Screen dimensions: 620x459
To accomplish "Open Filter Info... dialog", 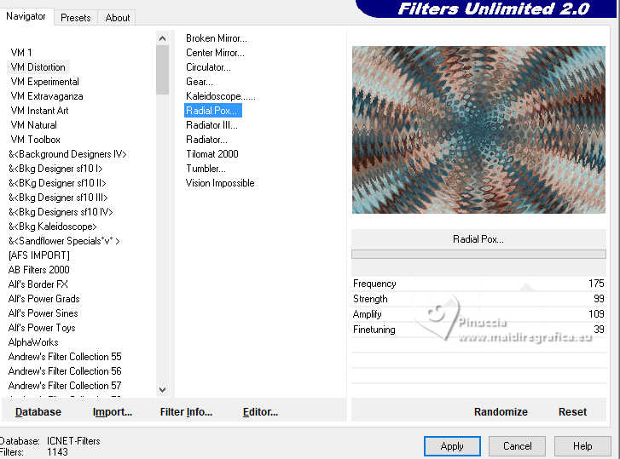I will 186,412.
